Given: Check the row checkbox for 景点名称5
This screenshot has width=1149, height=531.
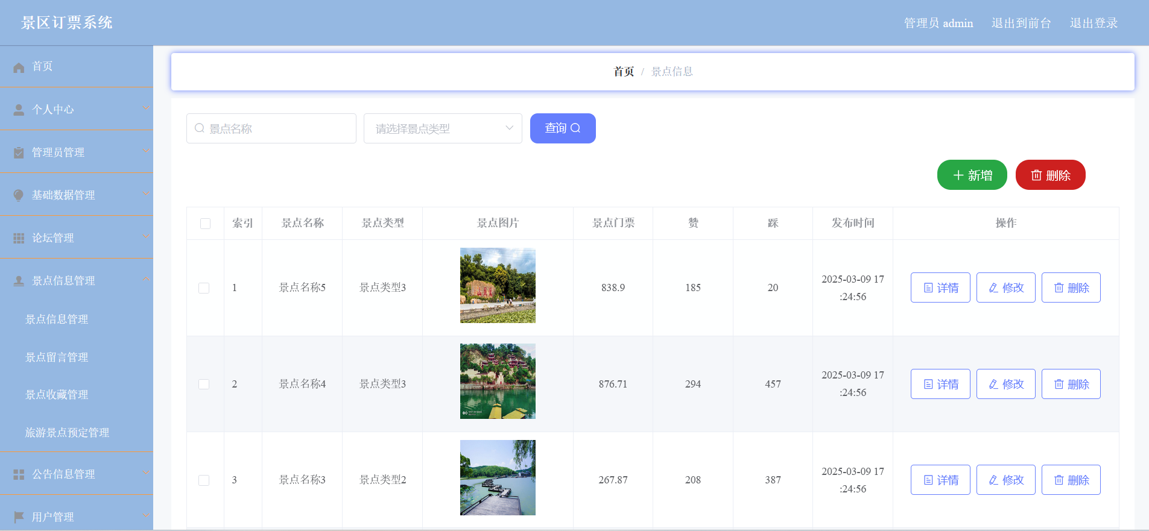Looking at the screenshot, I should click(x=204, y=288).
